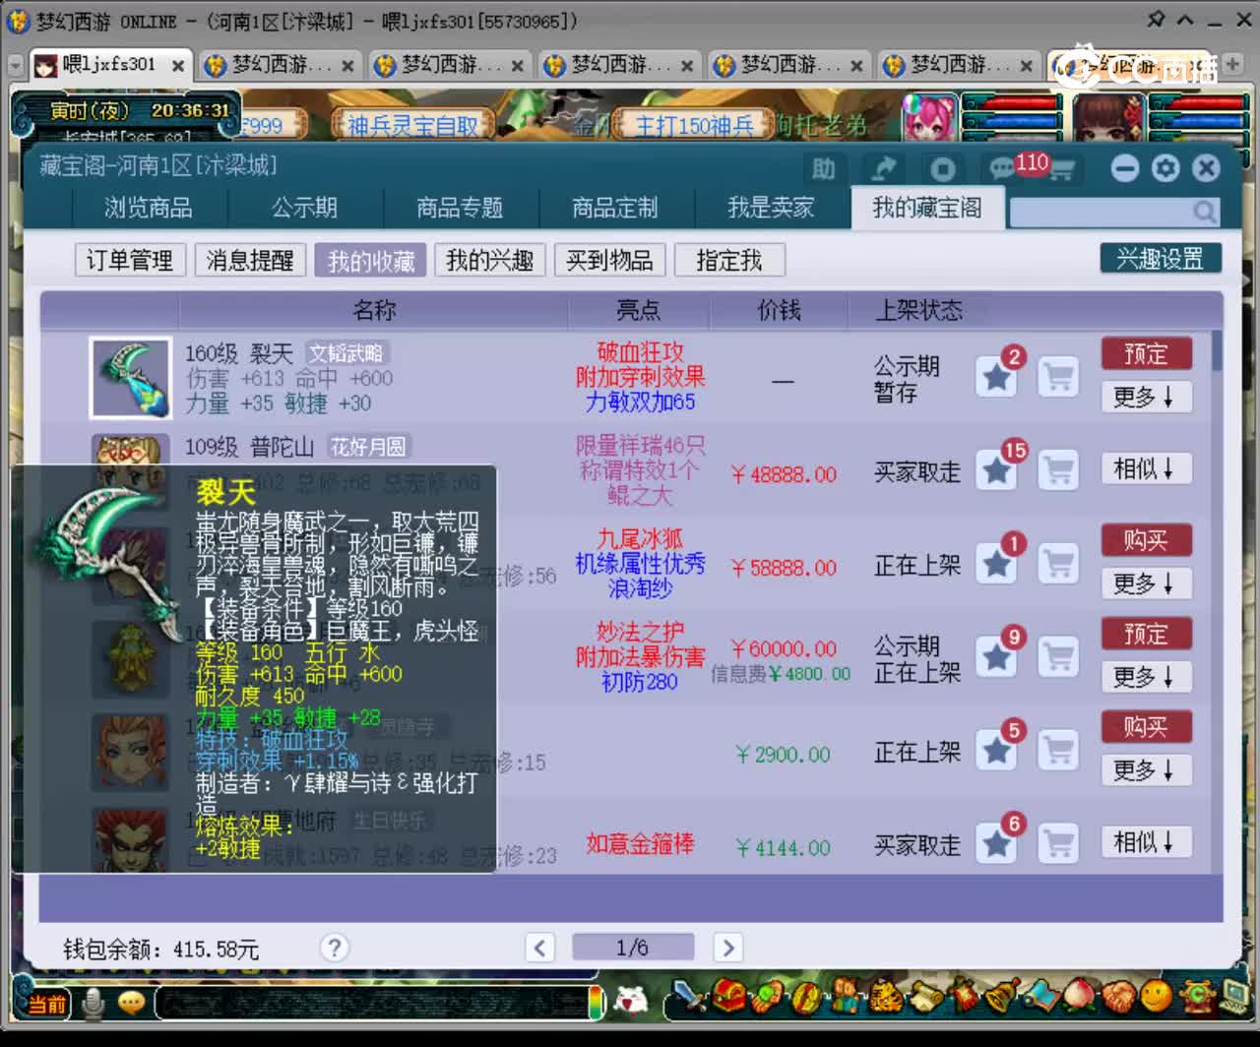Expand 更多 menu on ¥58888.00 row

coord(1146,584)
